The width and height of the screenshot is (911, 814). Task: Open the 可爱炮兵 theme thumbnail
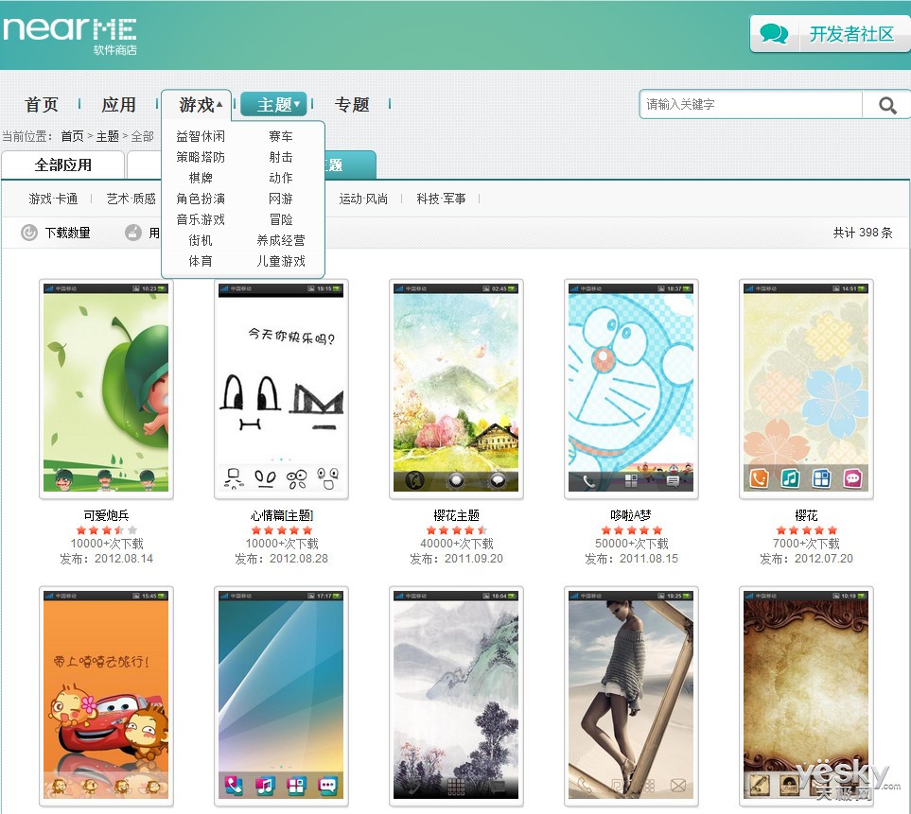106,389
